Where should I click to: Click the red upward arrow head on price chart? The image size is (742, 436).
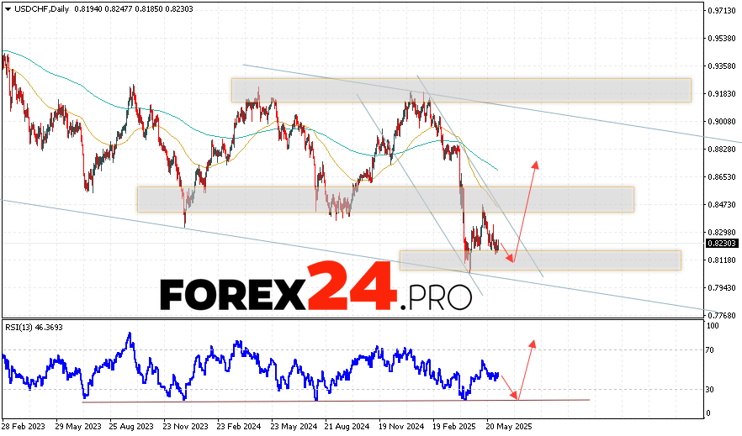click(535, 164)
